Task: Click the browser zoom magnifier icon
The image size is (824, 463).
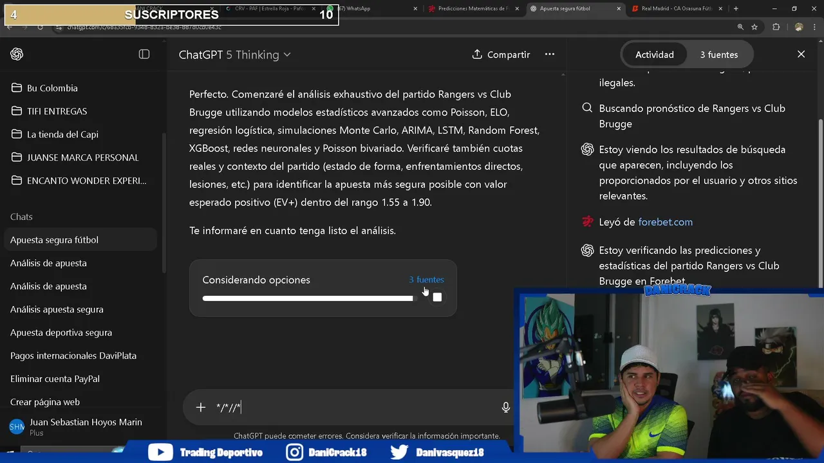Action: 740,27
